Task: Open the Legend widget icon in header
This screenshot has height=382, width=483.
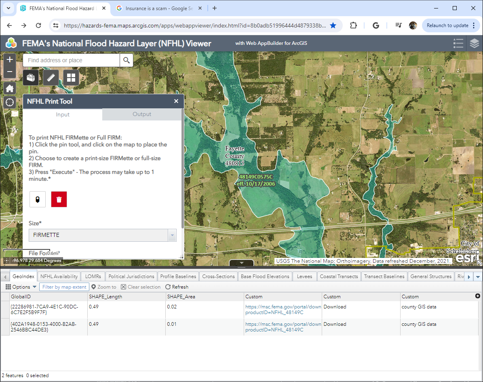Action: (x=458, y=43)
